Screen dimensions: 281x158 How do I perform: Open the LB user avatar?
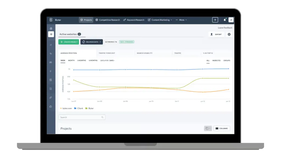(231, 20)
